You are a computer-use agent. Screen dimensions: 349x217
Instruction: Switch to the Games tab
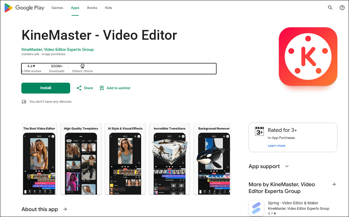pos(57,8)
